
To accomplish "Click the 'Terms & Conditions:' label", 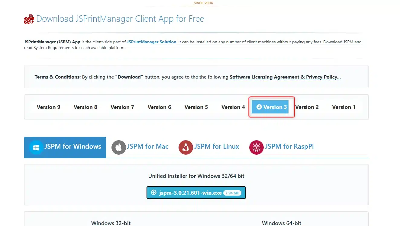I will point(58,77).
